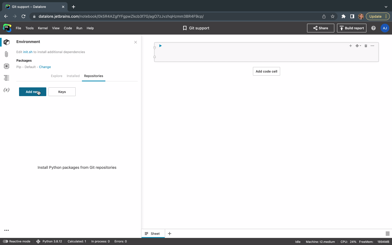The image size is (392, 245).
Task: Open a new browser tab
Action: [x=73, y=7]
